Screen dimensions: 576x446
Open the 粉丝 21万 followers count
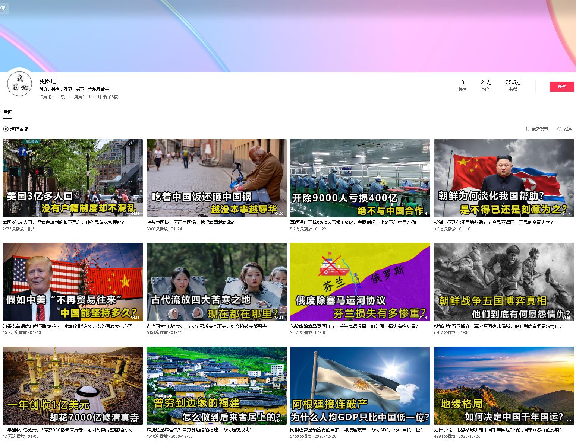[486, 85]
